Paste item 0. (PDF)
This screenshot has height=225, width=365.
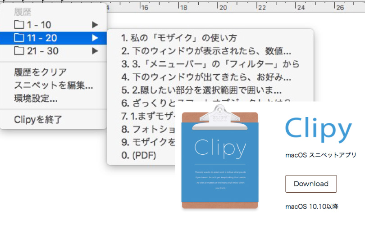click(141, 155)
